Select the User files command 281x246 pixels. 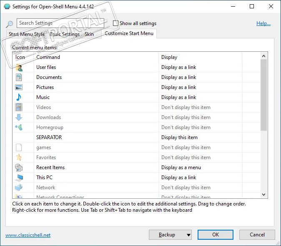click(46, 67)
